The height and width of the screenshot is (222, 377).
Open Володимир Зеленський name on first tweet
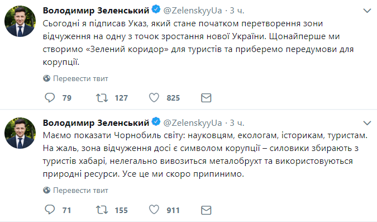(x=96, y=11)
